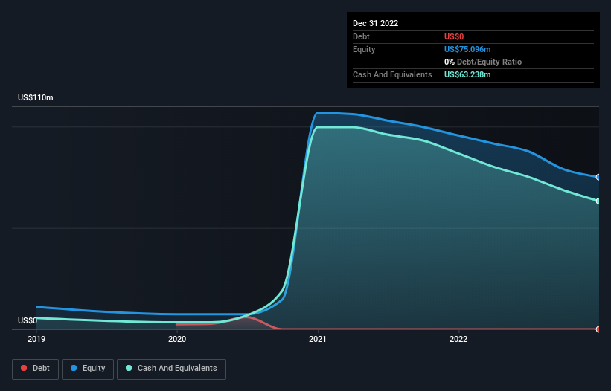Click the Debt label in tooltip
The height and width of the screenshot is (391, 611).
coord(361,36)
